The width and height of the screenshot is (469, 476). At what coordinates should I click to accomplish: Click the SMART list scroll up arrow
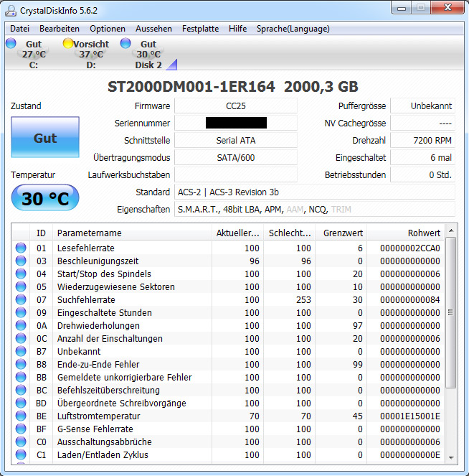[451, 230]
